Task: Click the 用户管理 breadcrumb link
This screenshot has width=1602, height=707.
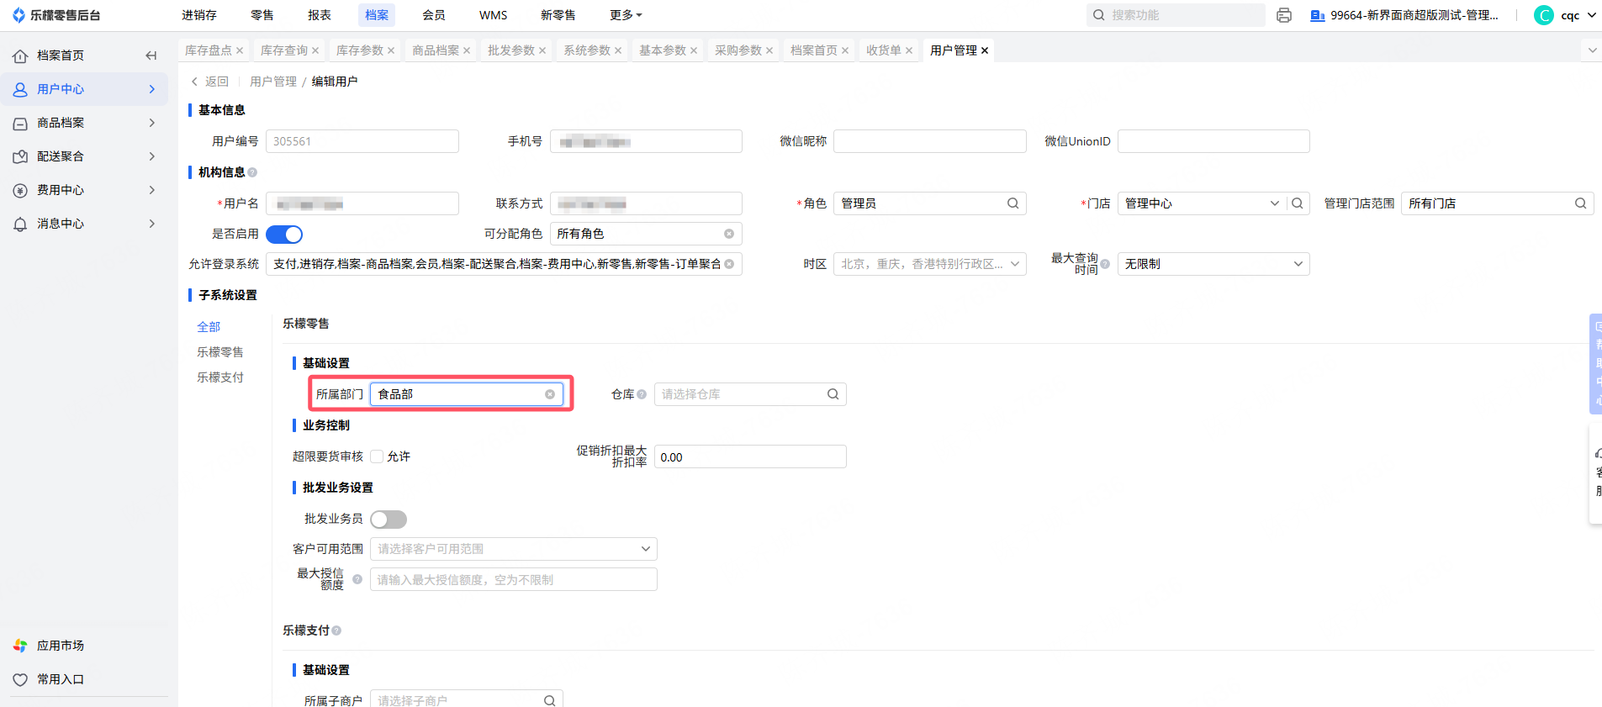Action: pyautogui.click(x=273, y=82)
